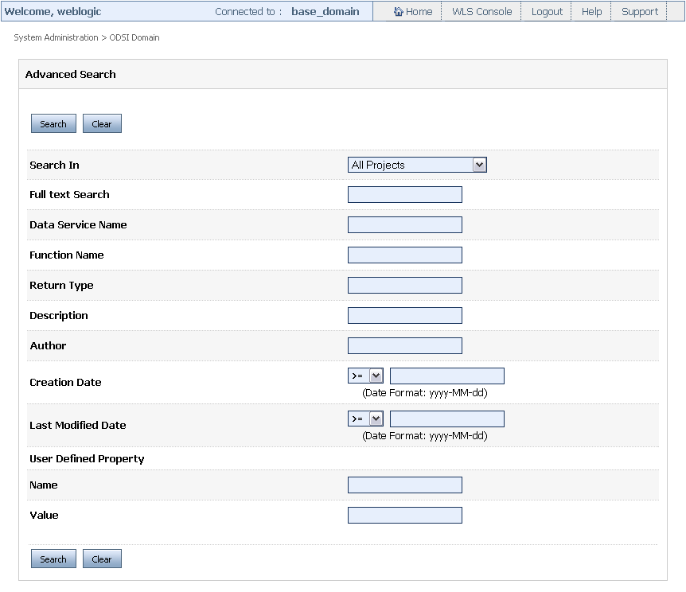Viewport: 686px width, 592px height.
Task: Open the Search In All Projects dropdown
Action: [417, 165]
